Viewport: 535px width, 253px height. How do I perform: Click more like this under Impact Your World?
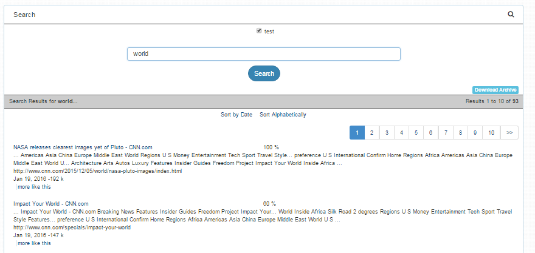[34, 243]
